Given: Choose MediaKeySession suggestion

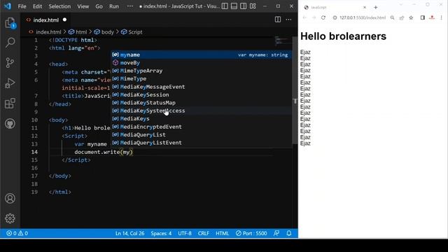Looking at the screenshot, I should point(201,94).
